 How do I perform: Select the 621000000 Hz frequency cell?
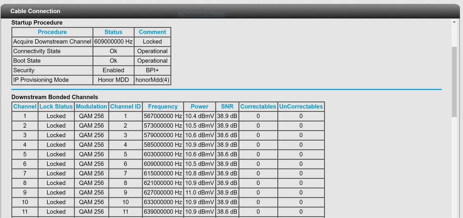point(163,183)
